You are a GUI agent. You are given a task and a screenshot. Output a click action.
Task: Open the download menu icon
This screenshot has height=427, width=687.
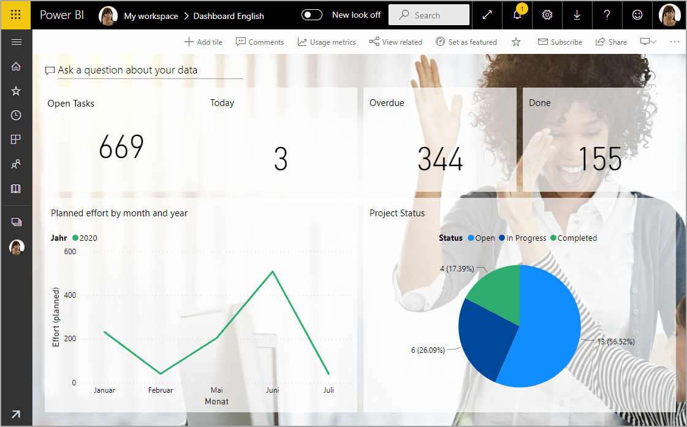pyautogui.click(x=577, y=15)
